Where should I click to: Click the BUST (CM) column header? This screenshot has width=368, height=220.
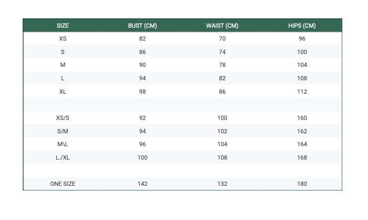(x=143, y=26)
